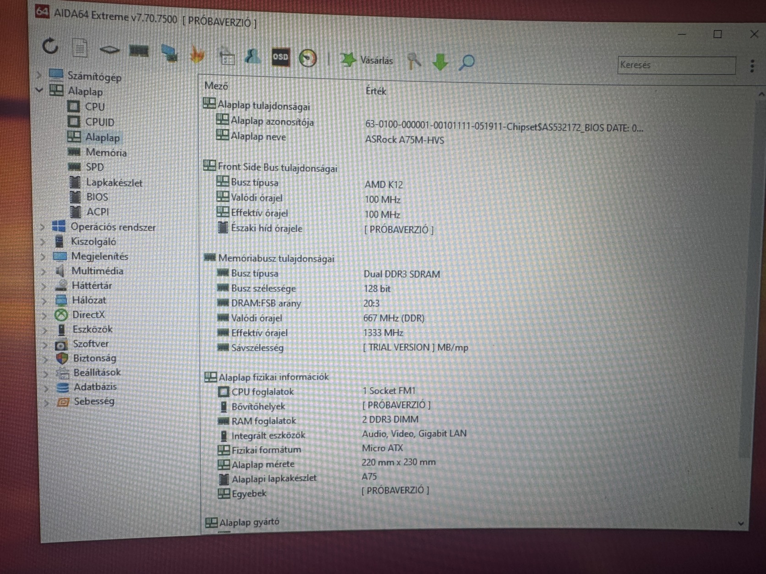This screenshot has width=766, height=574.
Task: Click the 1 Socket FM1 value
Action: 389,390
